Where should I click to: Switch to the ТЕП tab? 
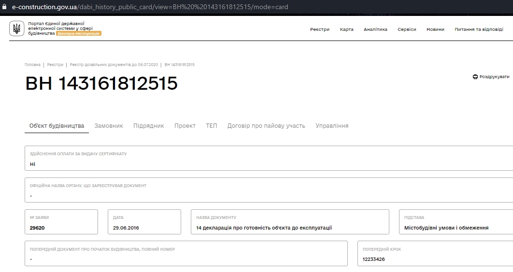(x=212, y=126)
